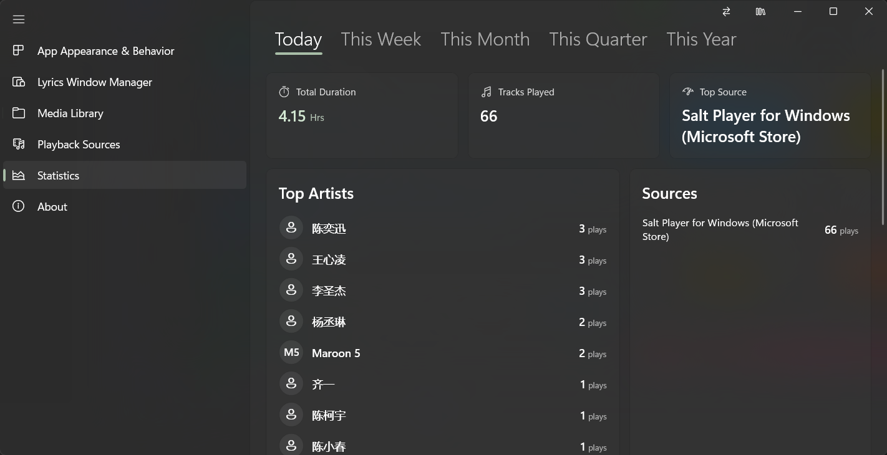Screen dimensions: 887x455
Task: Select the This Quarter tab
Action: (598, 39)
